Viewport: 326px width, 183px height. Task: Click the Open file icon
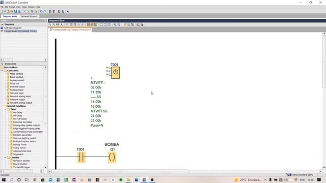[8, 11]
